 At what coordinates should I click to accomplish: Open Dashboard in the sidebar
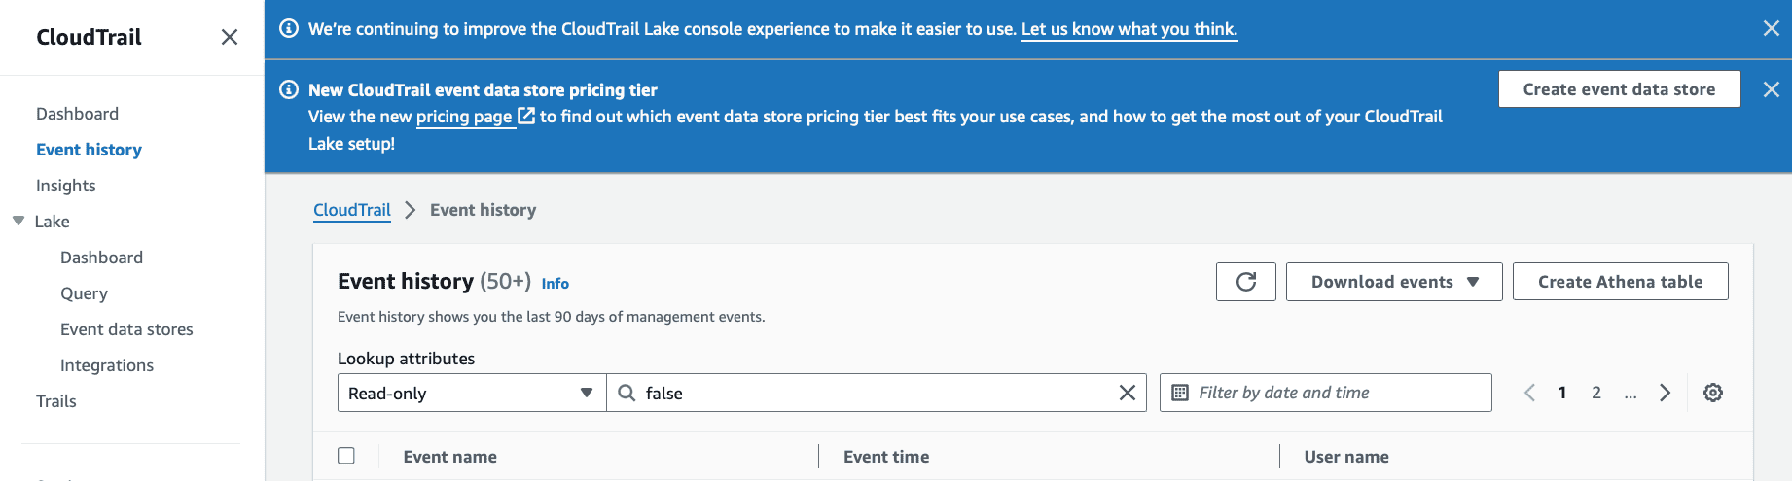click(x=78, y=114)
